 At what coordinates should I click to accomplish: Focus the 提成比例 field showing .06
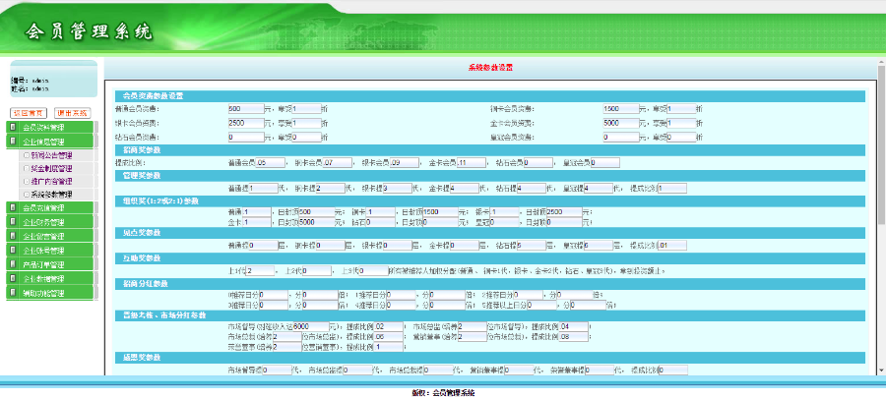point(389,337)
